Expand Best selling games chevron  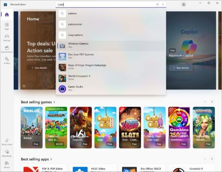coord(54,102)
